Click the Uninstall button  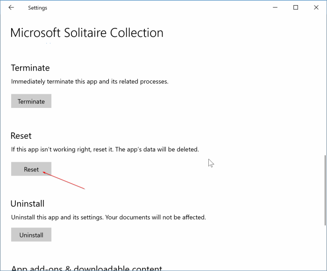31,235
